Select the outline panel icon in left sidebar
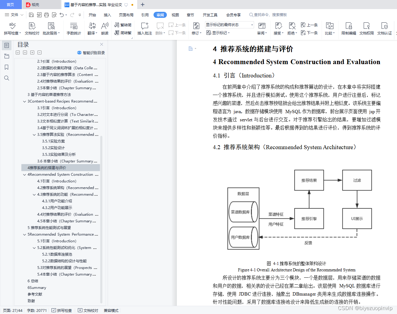Image resolution: width=397 pixels, height=314 pixels. [7, 45]
